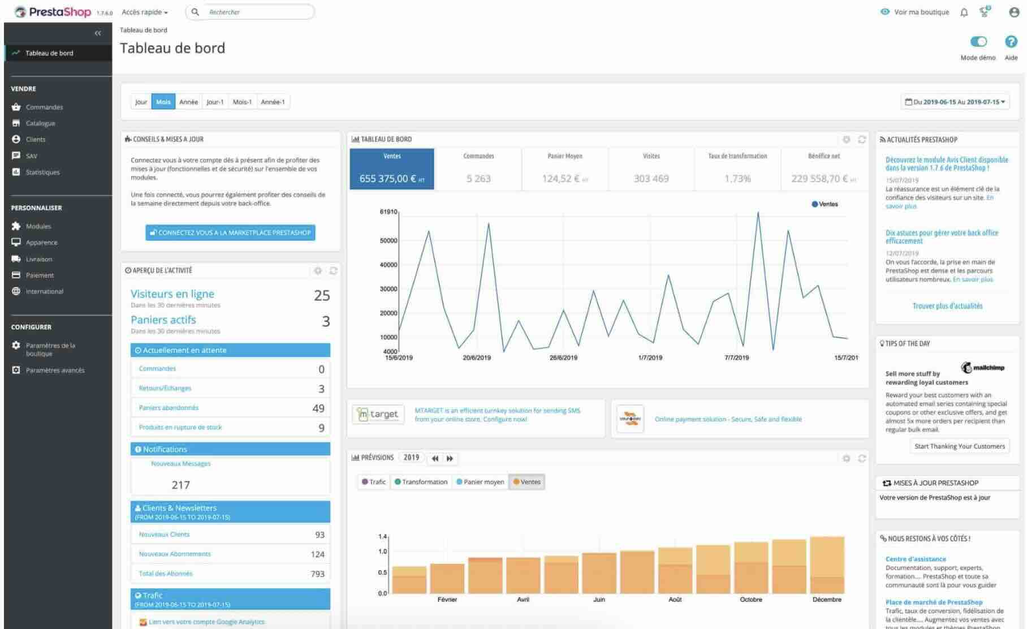The width and height of the screenshot is (1027, 629).
Task: Refresh the Tableau de bord panel
Action: (x=862, y=139)
